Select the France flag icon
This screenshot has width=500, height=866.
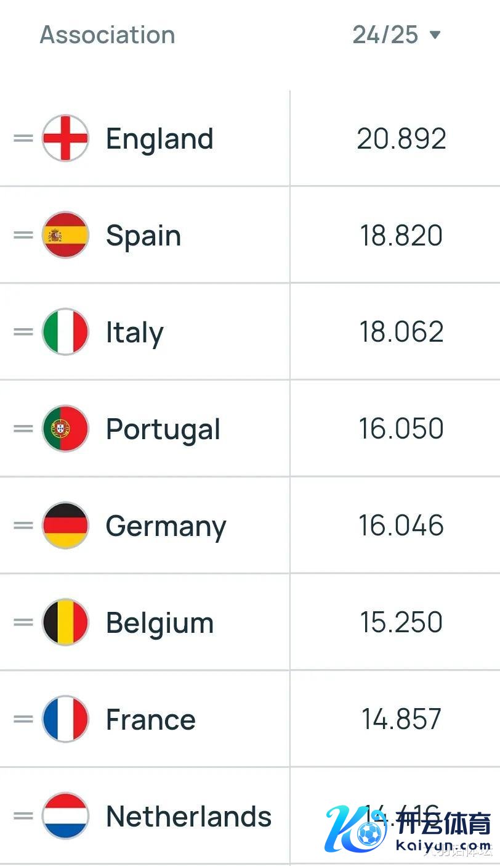click(65, 719)
